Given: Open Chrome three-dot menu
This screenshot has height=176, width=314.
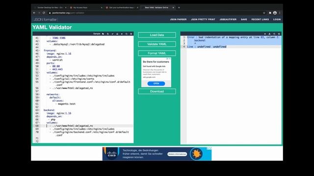Looking at the screenshot, I should coord(280,13).
